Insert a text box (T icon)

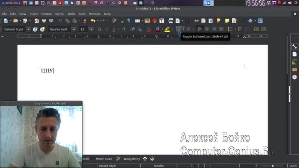162,21
